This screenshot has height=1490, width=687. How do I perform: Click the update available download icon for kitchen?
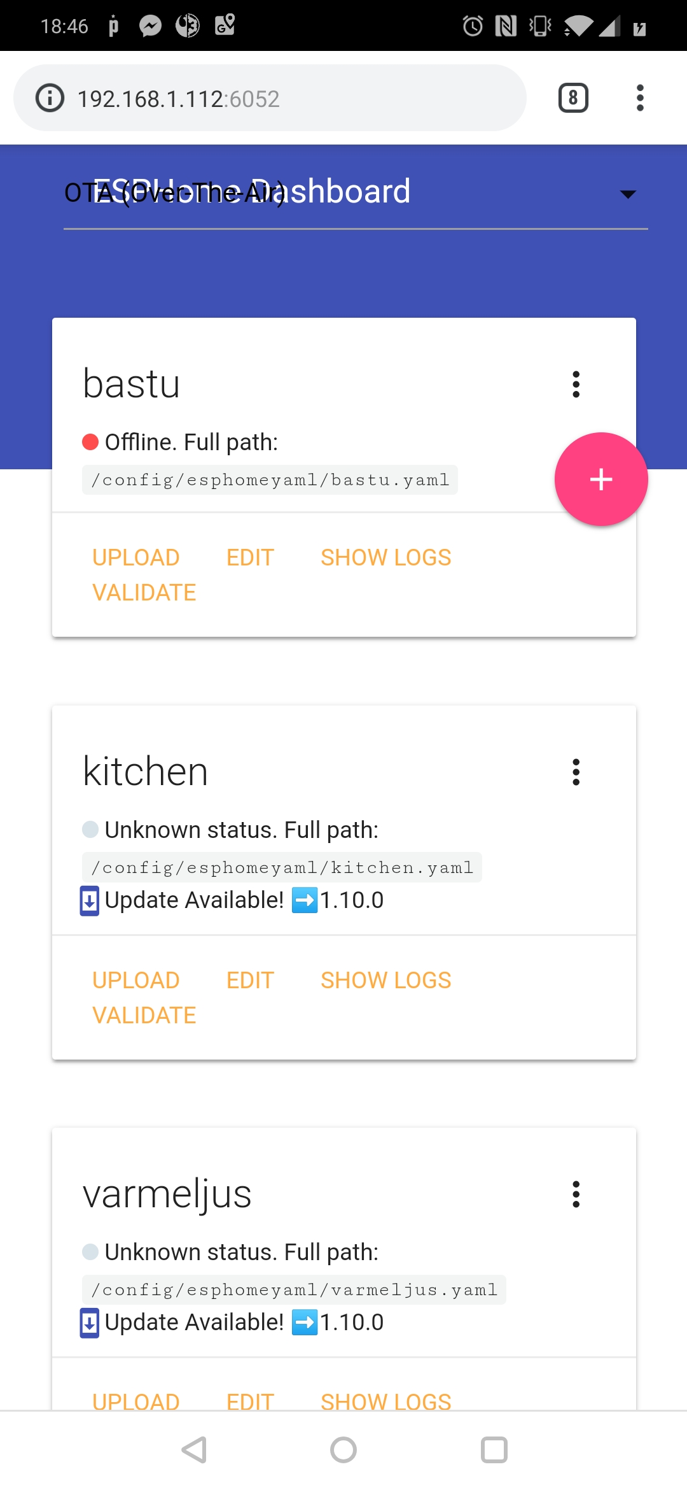coord(88,900)
